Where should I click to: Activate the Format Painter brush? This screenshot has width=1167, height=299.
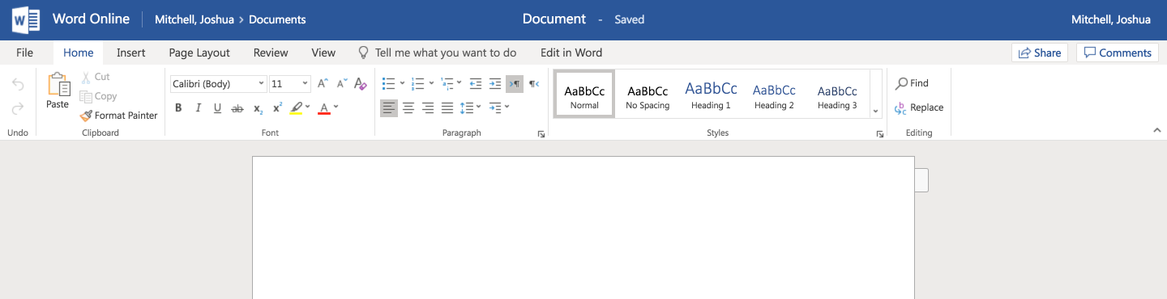119,116
